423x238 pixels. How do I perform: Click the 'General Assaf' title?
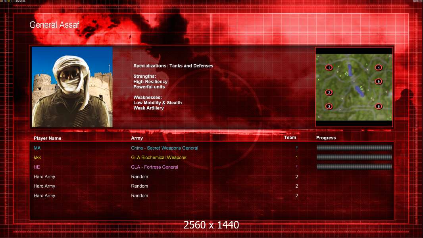pos(54,25)
